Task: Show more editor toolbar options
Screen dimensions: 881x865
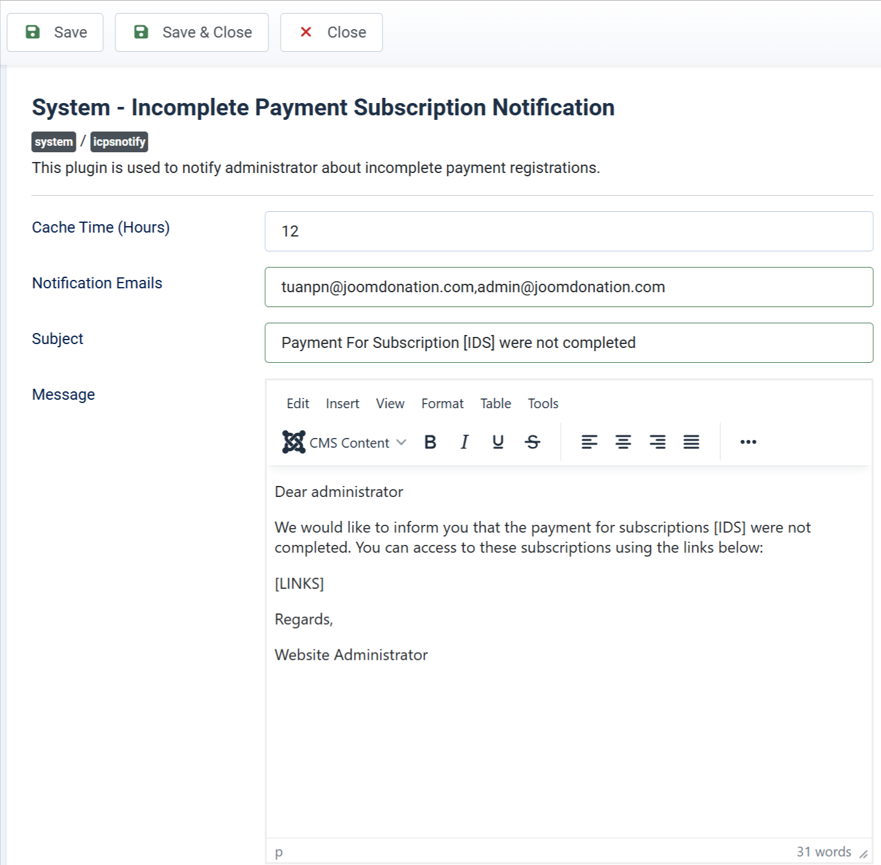Action: coord(748,442)
